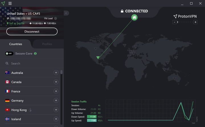Expand the Canada server list
Screen dimensions: 205x127
[x=56, y=82]
